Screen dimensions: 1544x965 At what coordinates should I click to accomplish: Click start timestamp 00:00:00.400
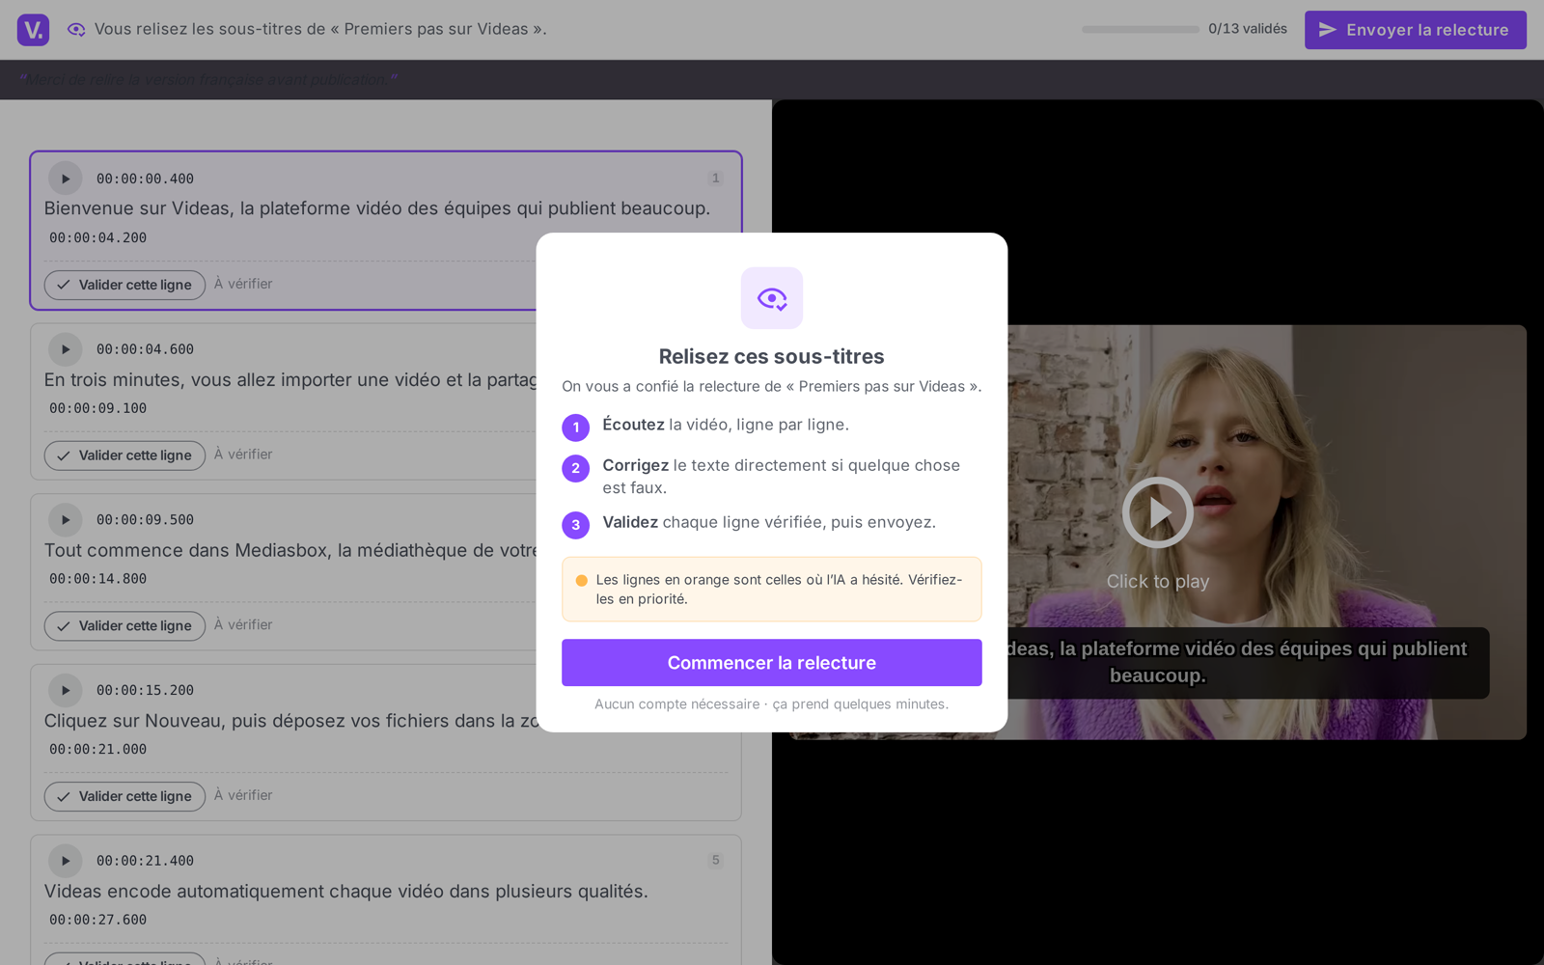click(x=145, y=179)
